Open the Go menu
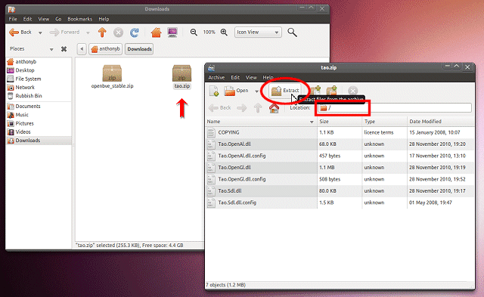This screenshot has width=484, height=297. coord(58,19)
